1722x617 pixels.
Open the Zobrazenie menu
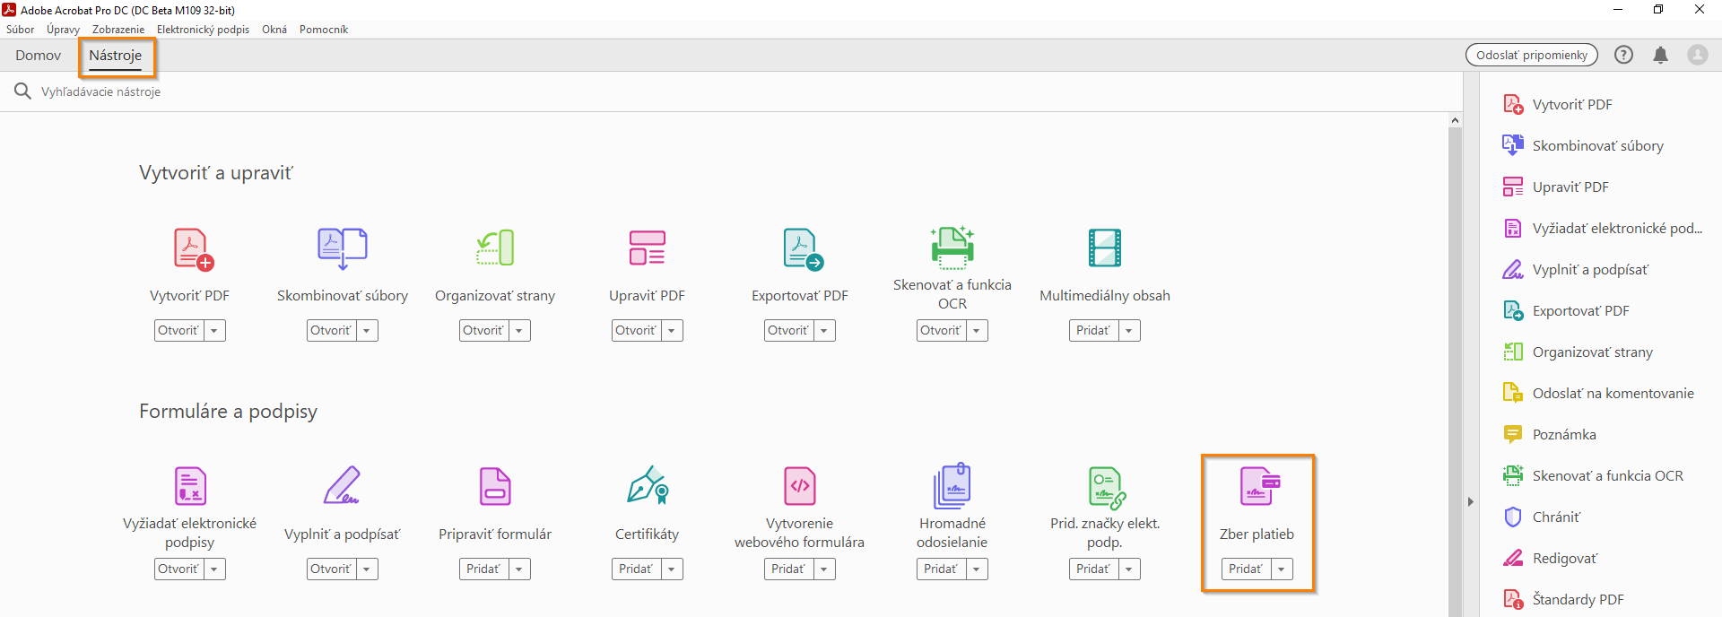click(118, 30)
